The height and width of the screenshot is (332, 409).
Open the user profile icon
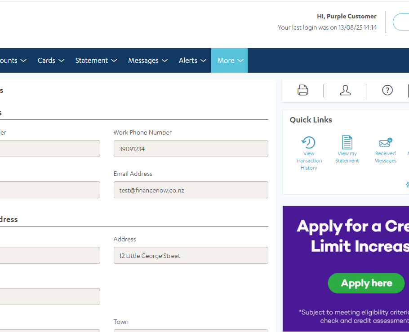click(x=345, y=90)
